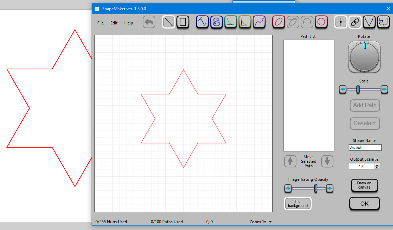Select the straight Line tool
The image size is (393, 230).
point(168,22)
